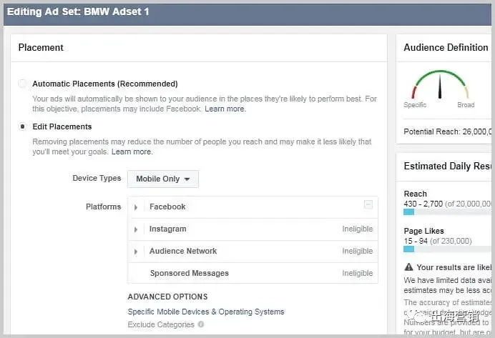This screenshot has width=495, height=338.
Task: Click the audience definition gauge needle
Action: tap(440, 86)
